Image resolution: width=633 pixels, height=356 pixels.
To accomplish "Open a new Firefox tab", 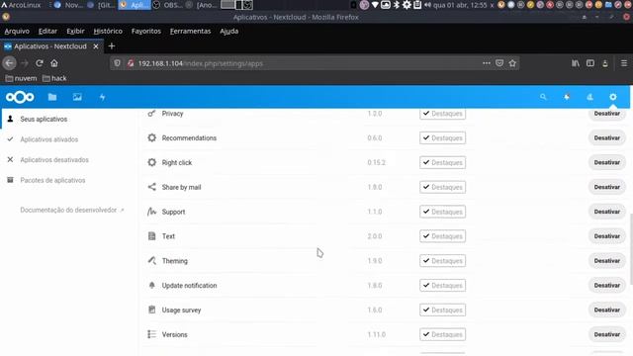I will click(112, 46).
